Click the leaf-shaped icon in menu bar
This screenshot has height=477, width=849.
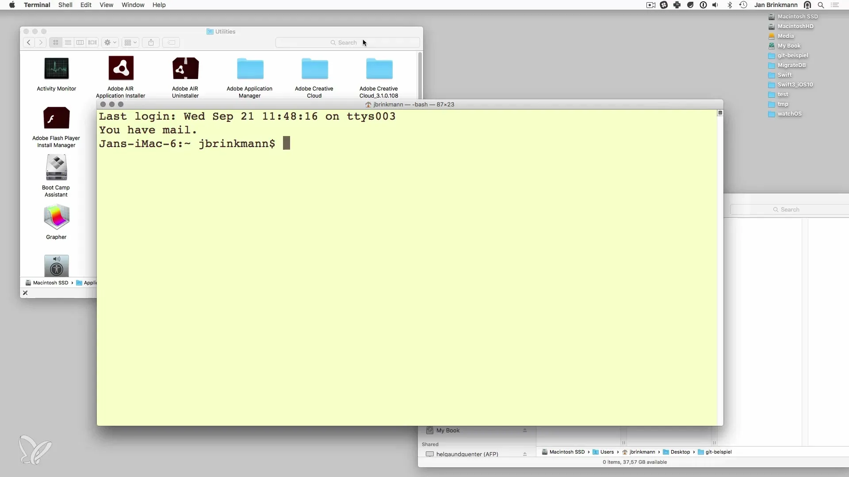pyautogui.click(x=690, y=5)
